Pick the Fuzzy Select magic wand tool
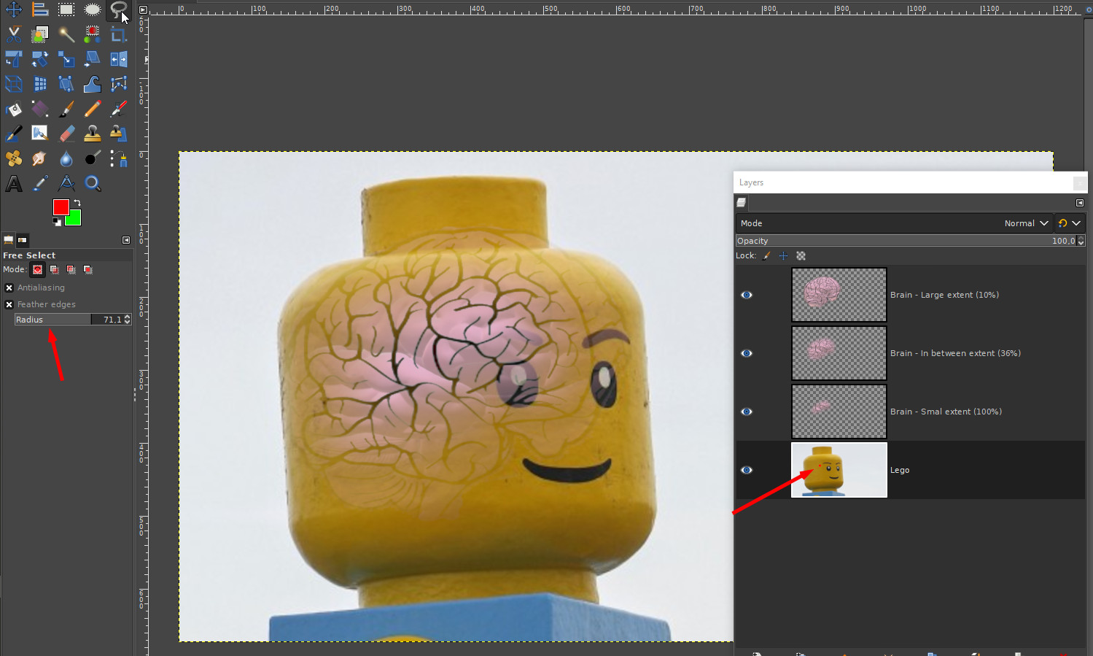Screen dimensions: 1093x656 tap(66, 34)
